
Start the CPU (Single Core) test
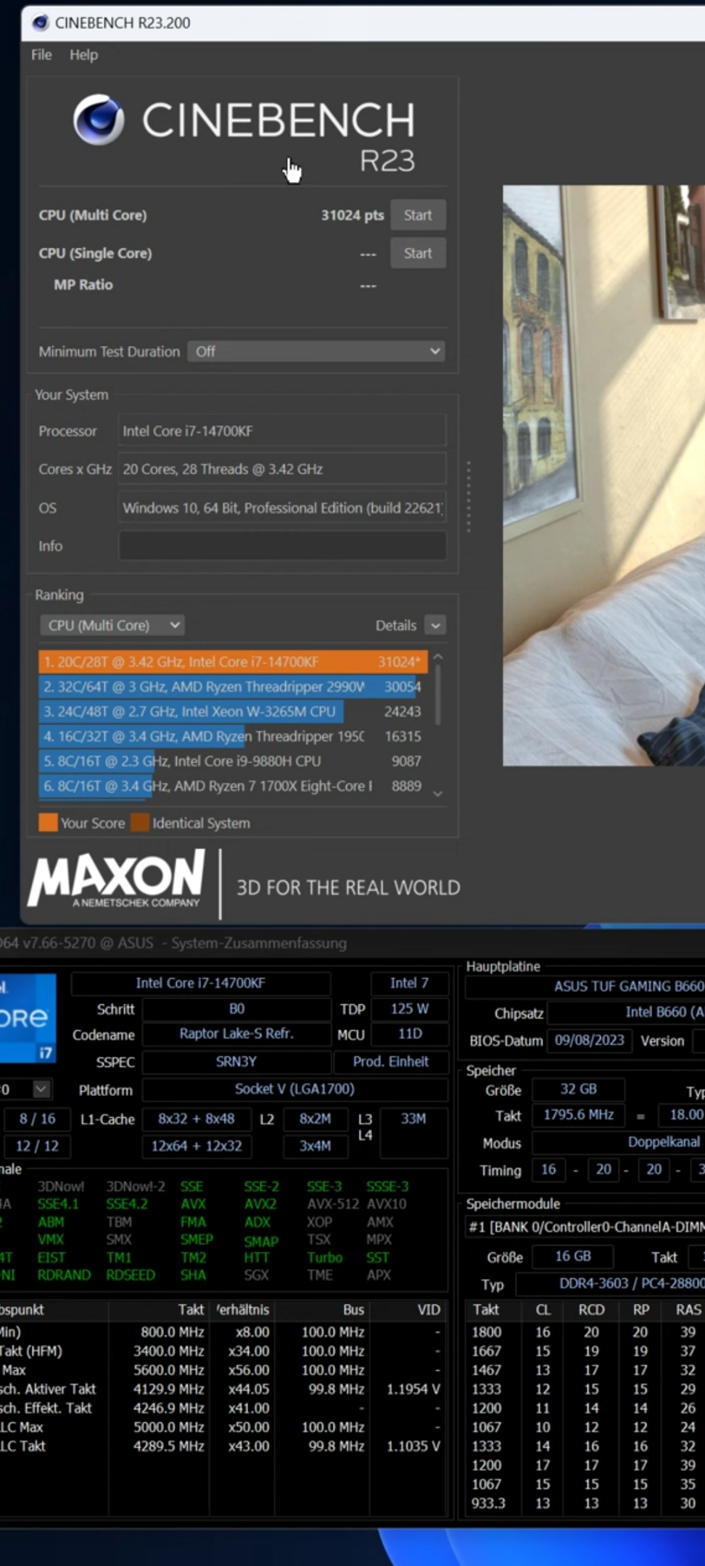(x=418, y=254)
